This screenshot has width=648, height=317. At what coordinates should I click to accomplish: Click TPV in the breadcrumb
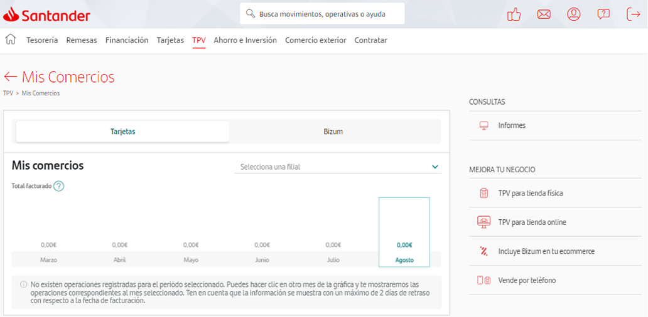[x=8, y=93]
